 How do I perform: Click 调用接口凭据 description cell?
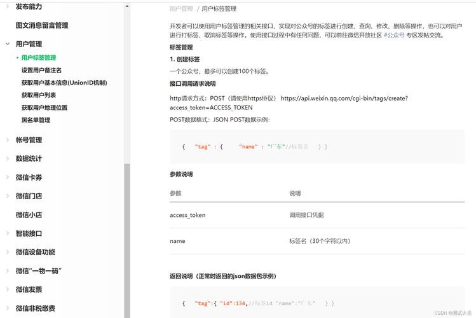pyautogui.click(x=306, y=215)
